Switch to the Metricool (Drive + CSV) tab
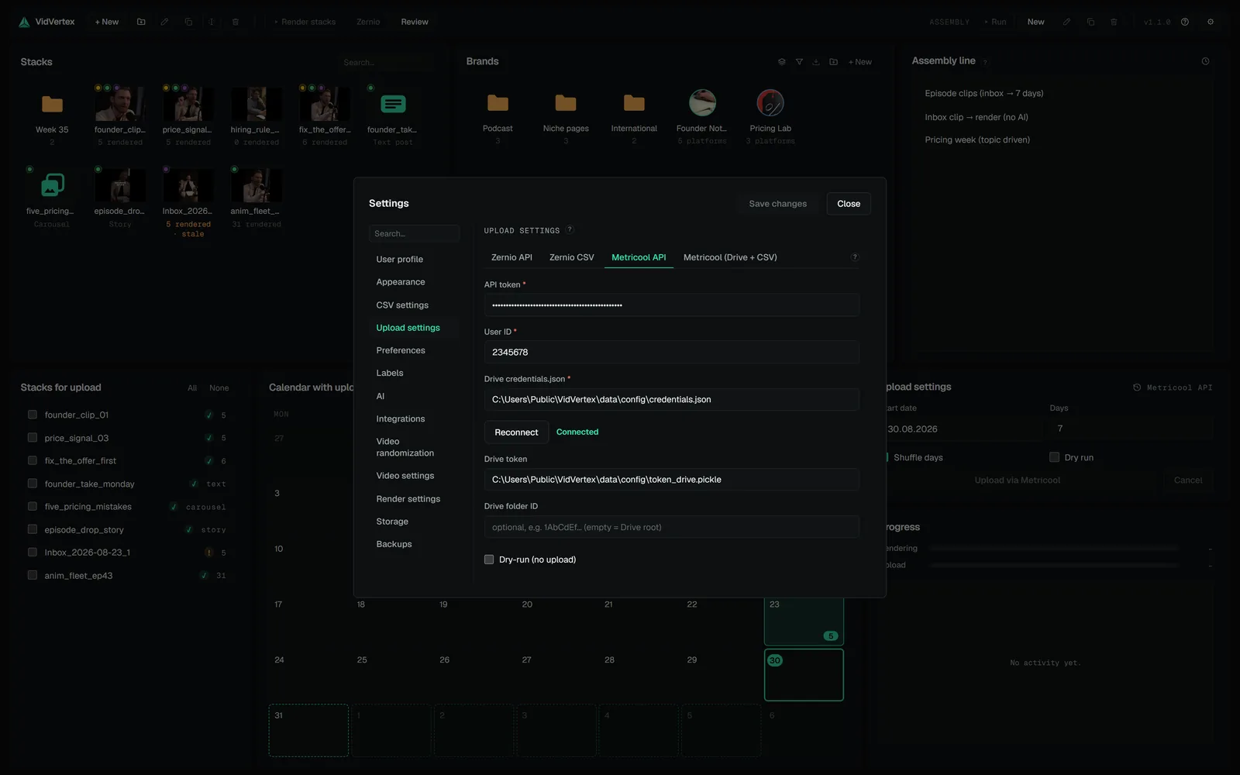The width and height of the screenshot is (1240, 775). (x=730, y=257)
